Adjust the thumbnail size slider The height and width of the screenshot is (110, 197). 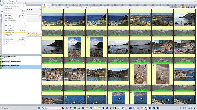tap(55, 7)
